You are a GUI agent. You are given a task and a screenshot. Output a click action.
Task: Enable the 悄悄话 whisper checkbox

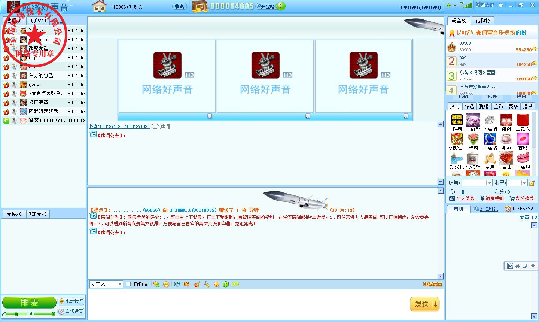click(x=128, y=284)
